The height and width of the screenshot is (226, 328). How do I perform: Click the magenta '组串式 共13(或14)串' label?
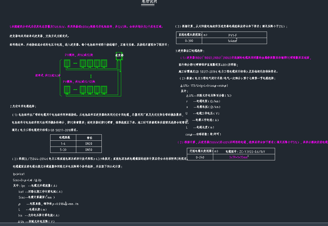48,75
